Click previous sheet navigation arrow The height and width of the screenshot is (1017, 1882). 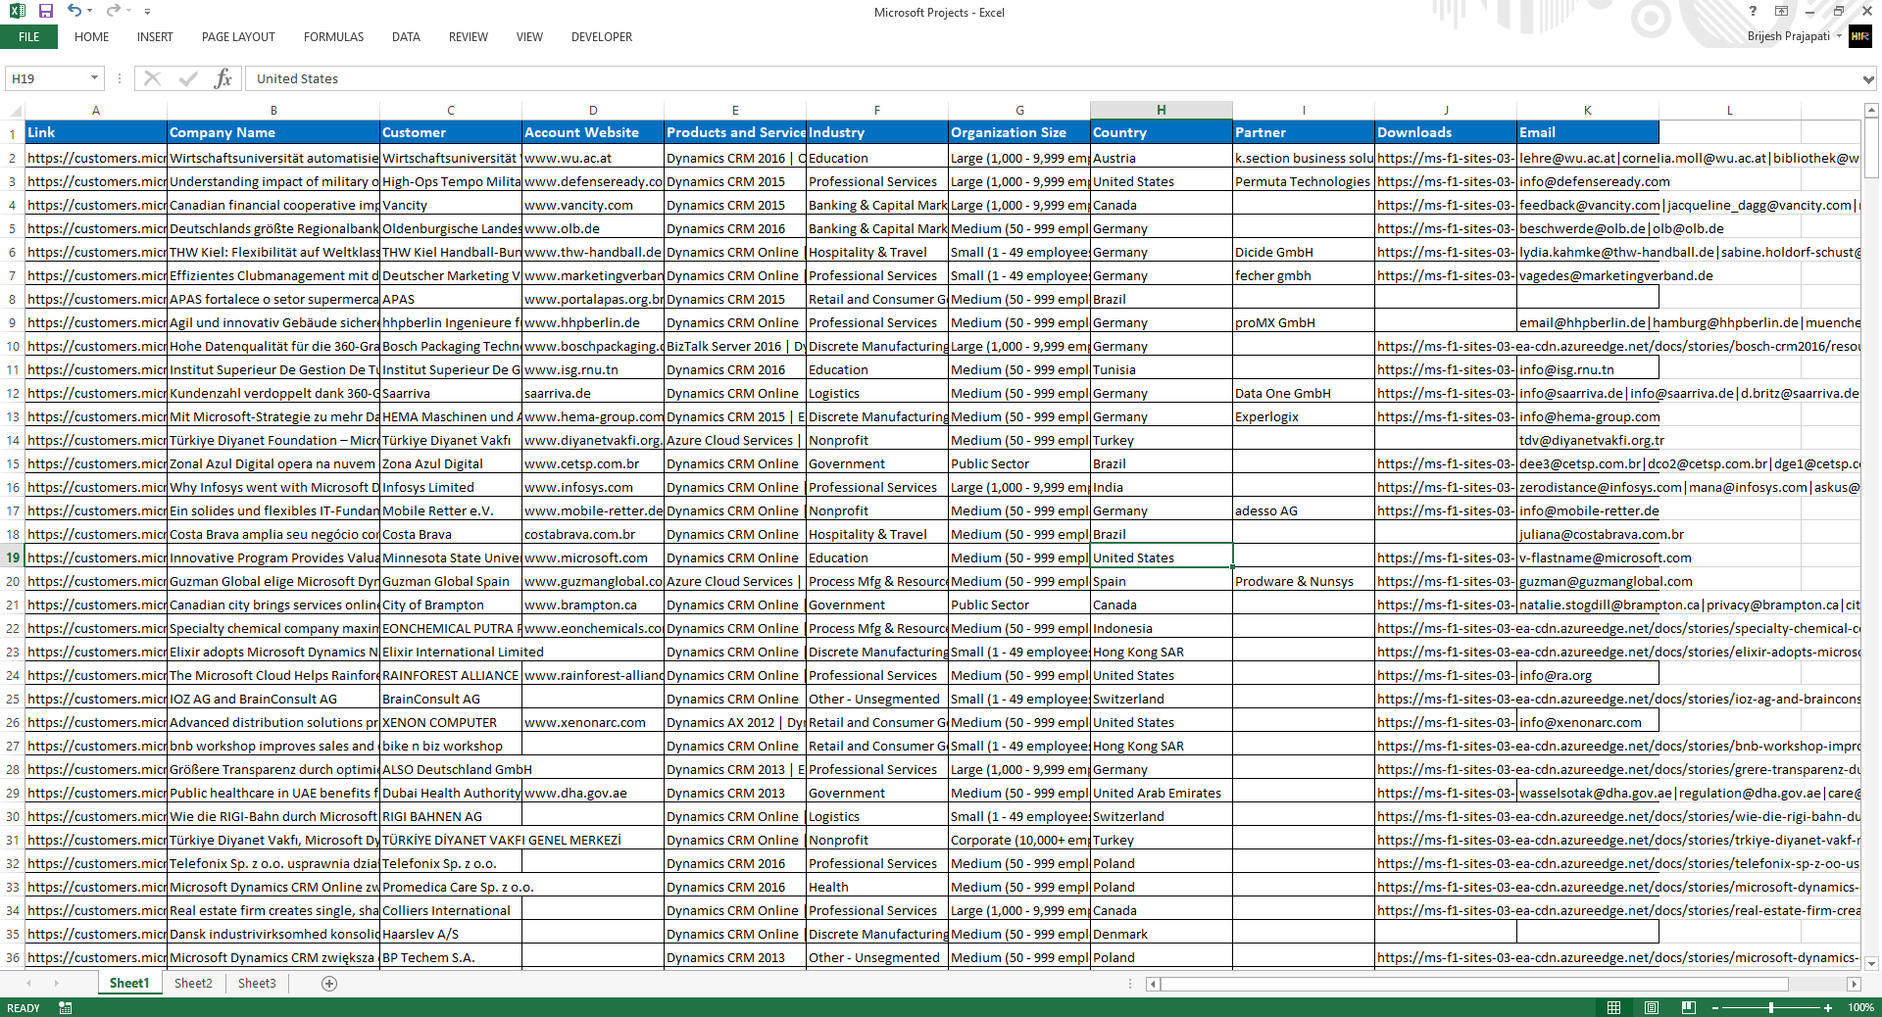28,983
